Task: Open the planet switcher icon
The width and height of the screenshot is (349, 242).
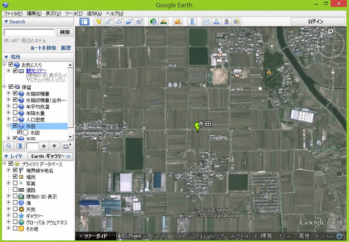Action: pos(178,22)
